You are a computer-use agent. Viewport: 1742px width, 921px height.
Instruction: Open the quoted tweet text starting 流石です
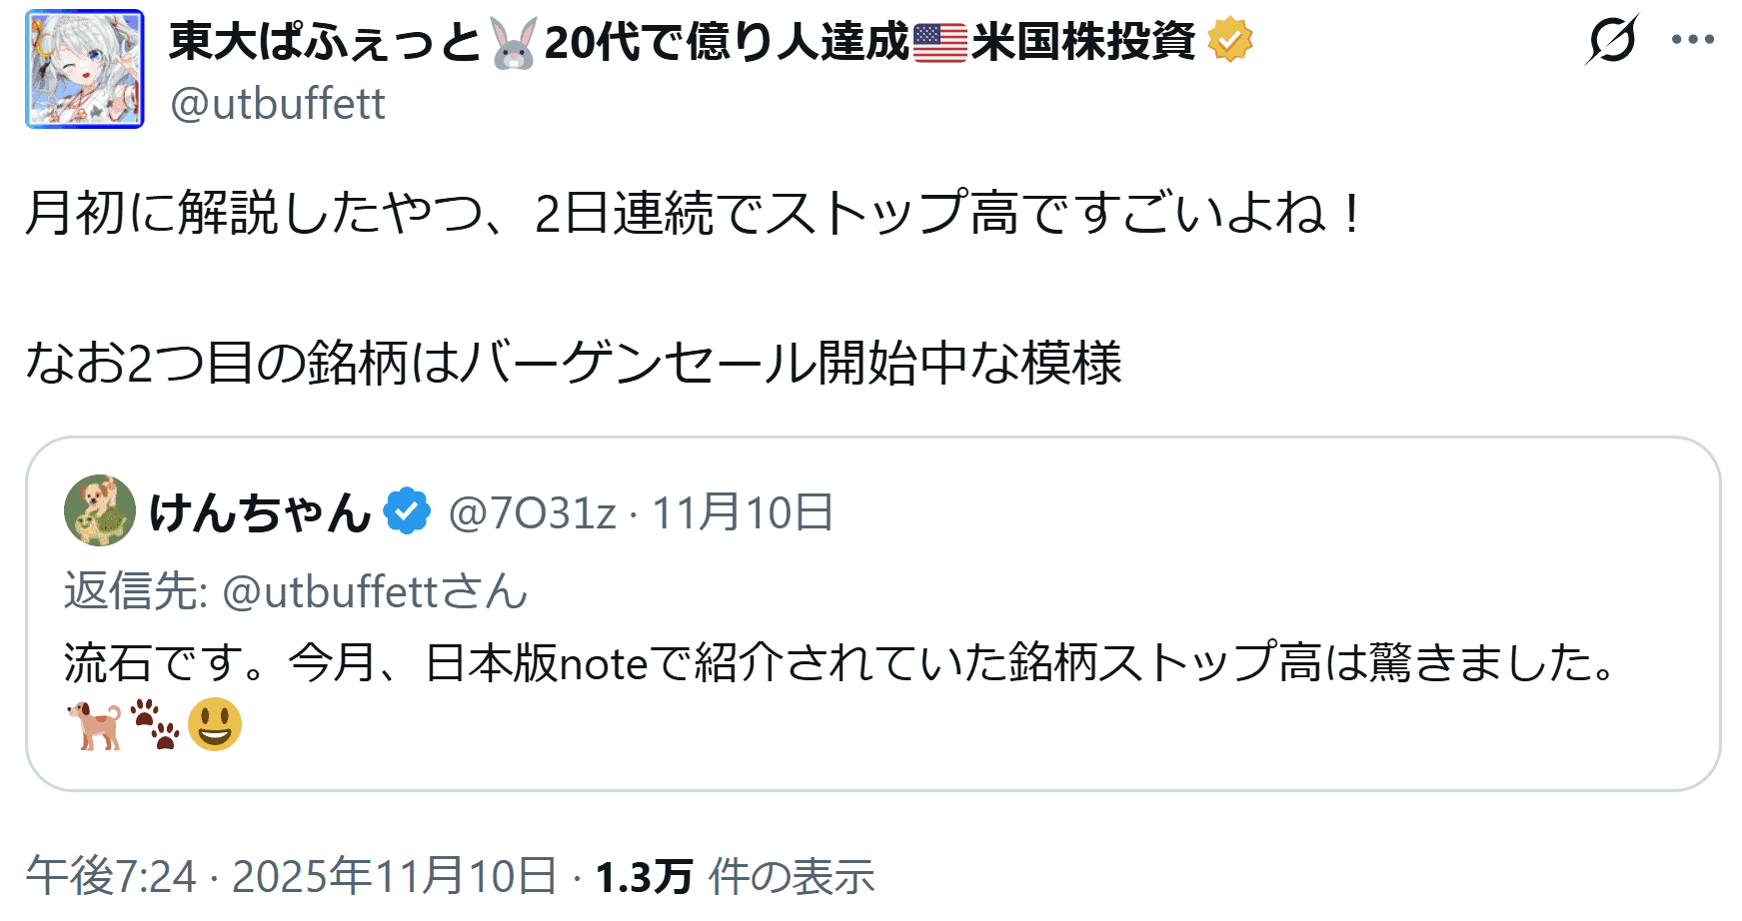pyautogui.click(x=840, y=663)
